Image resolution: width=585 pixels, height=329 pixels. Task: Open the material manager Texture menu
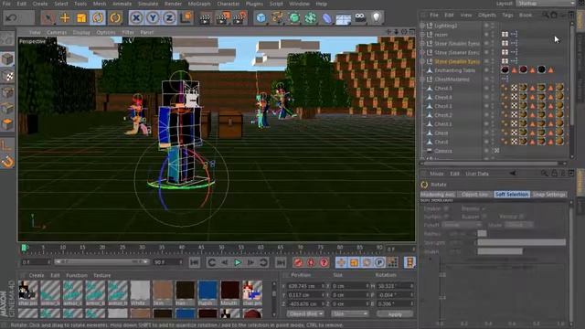click(x=101, y=275)
